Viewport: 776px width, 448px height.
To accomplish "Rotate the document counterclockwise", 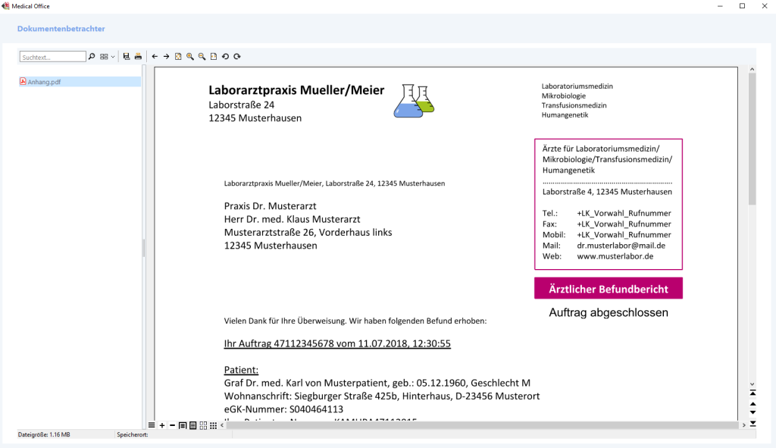I will point(225,57).
